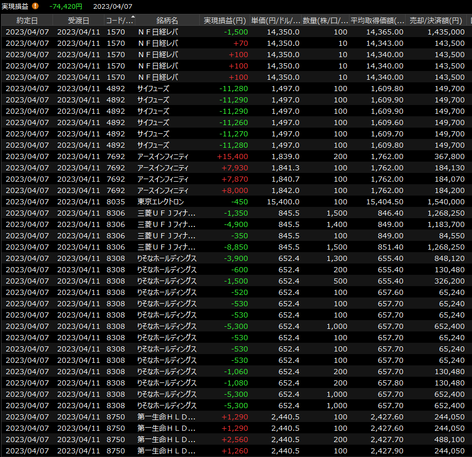
Task: Sort by the 受渡日 column header
Action: click(78, 21)
